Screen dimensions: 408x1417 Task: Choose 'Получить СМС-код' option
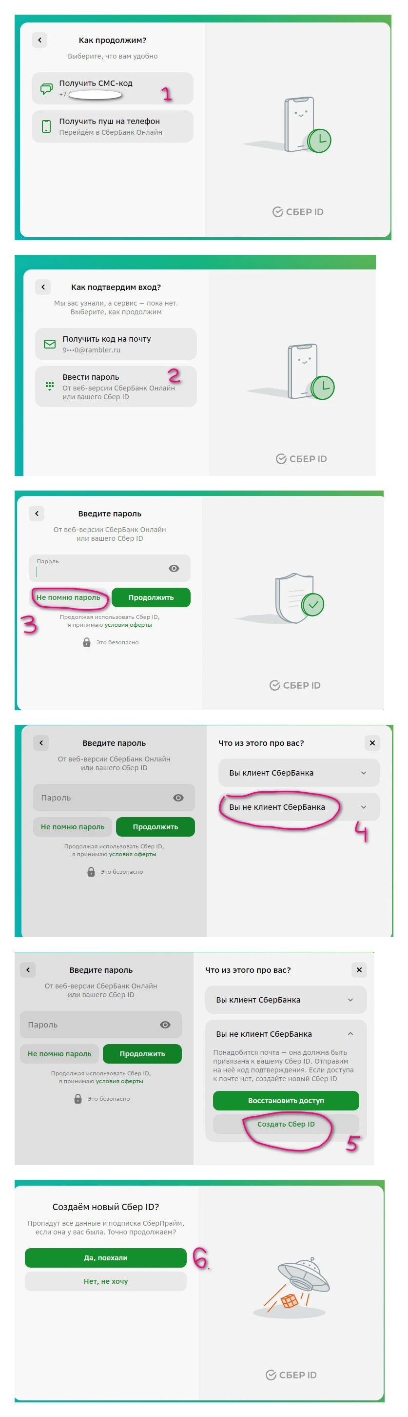(x=113, y=88)
